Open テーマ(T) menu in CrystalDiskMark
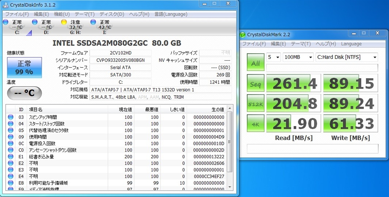This screenshot has height=197, width=389. [301, 44]
